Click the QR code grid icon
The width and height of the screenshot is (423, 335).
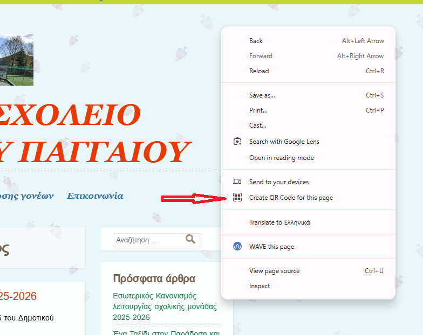click(237, 198)
